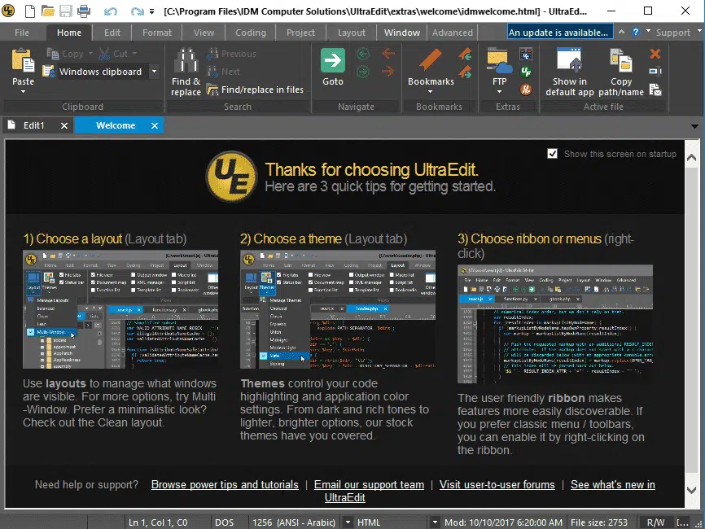Click the Choose a theme screenshot thumbnail
Viewport: 705px width, 529px height.
(x=338, y=309)
